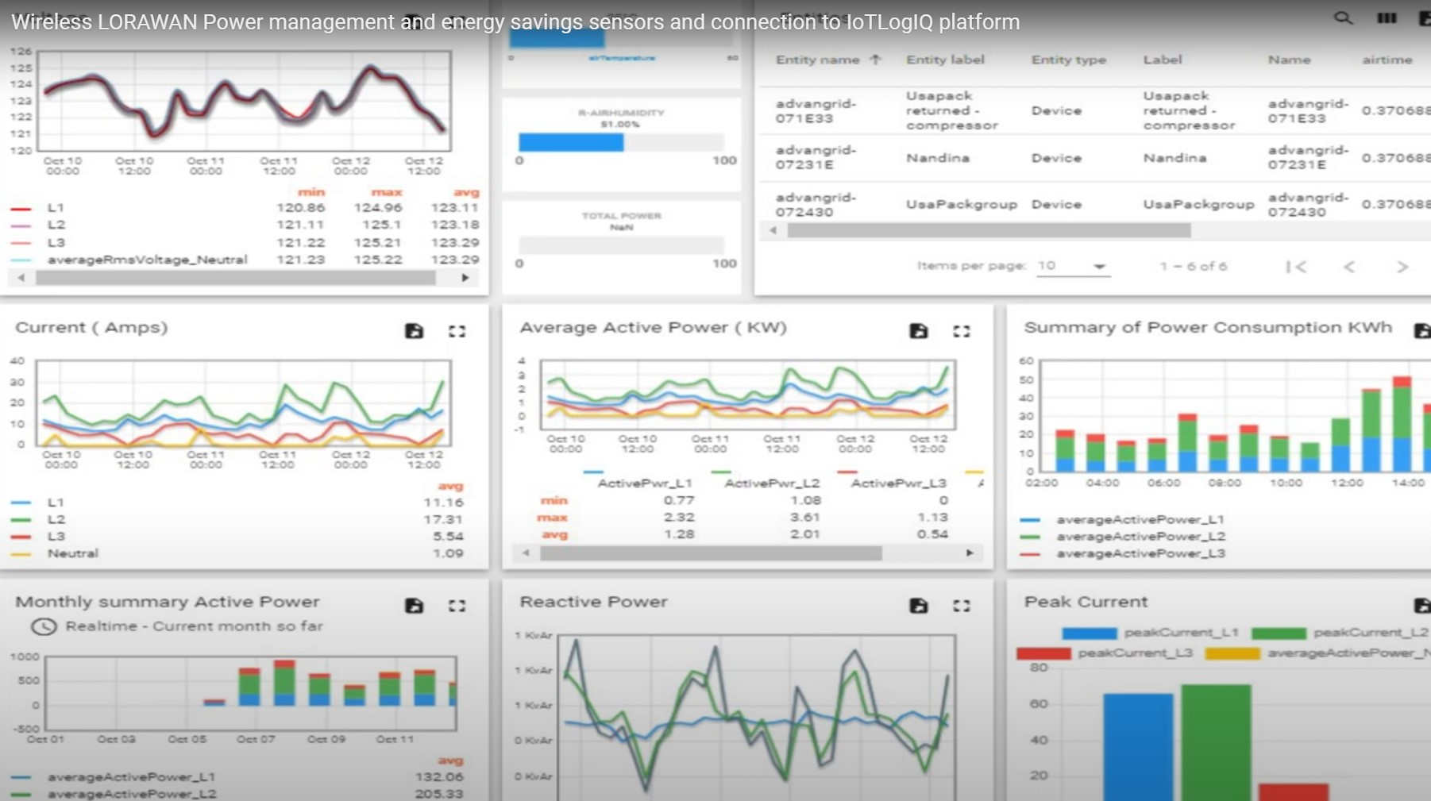Screen dimensions: 1431x801
Task: Go to next page of entity table
Action: coord(1402,267)
